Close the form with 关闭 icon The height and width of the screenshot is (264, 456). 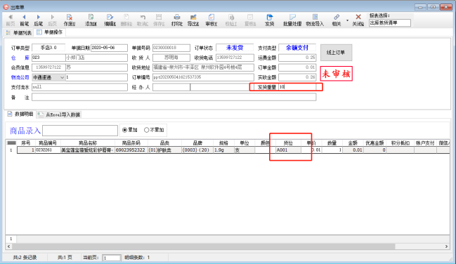click(358, 20)
